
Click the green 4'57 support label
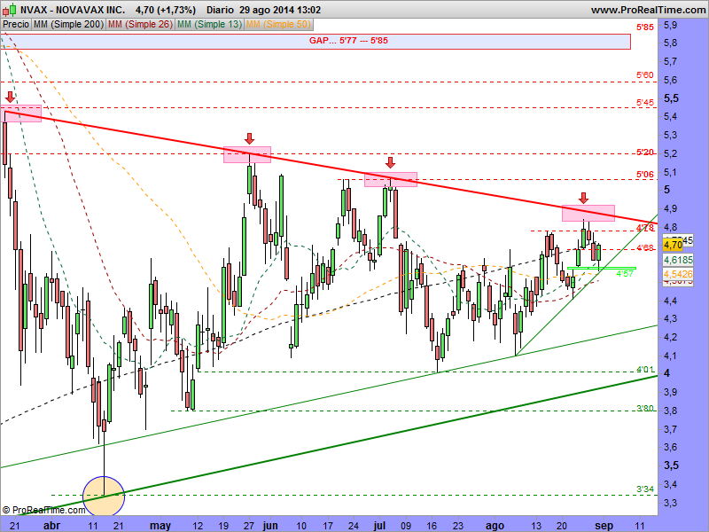[625, 273]
